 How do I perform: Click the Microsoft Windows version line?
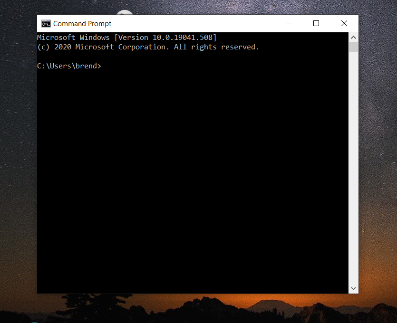point(127,38)
